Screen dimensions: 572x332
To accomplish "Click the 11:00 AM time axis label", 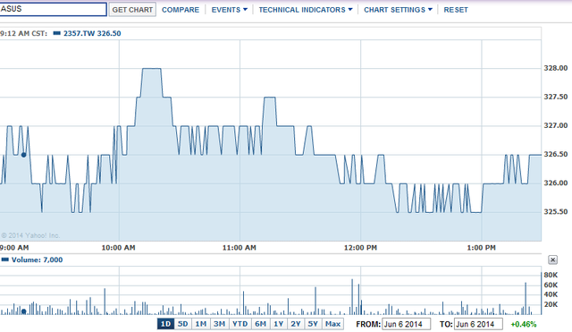I will pos(240,248).
